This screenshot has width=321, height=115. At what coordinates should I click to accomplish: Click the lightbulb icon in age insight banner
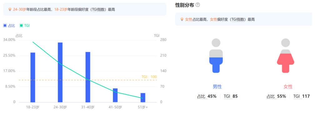coord(10,9)
